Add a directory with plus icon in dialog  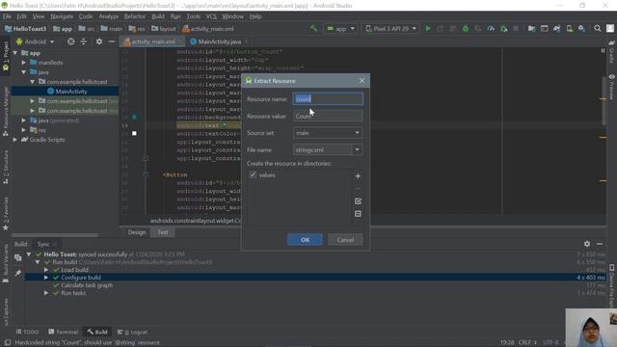point(358,176)
